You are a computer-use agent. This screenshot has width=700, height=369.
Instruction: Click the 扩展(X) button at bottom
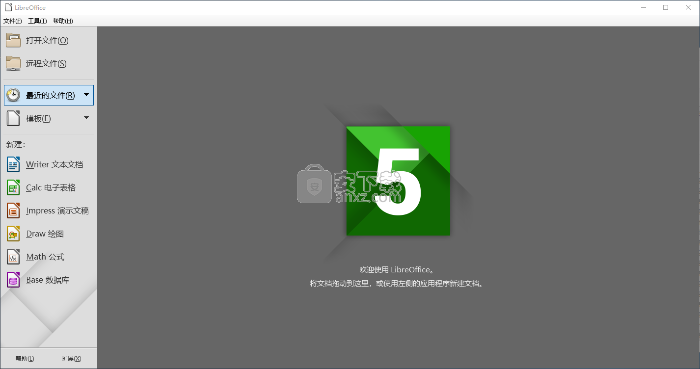pyautogui.click(x=72, y=359)
